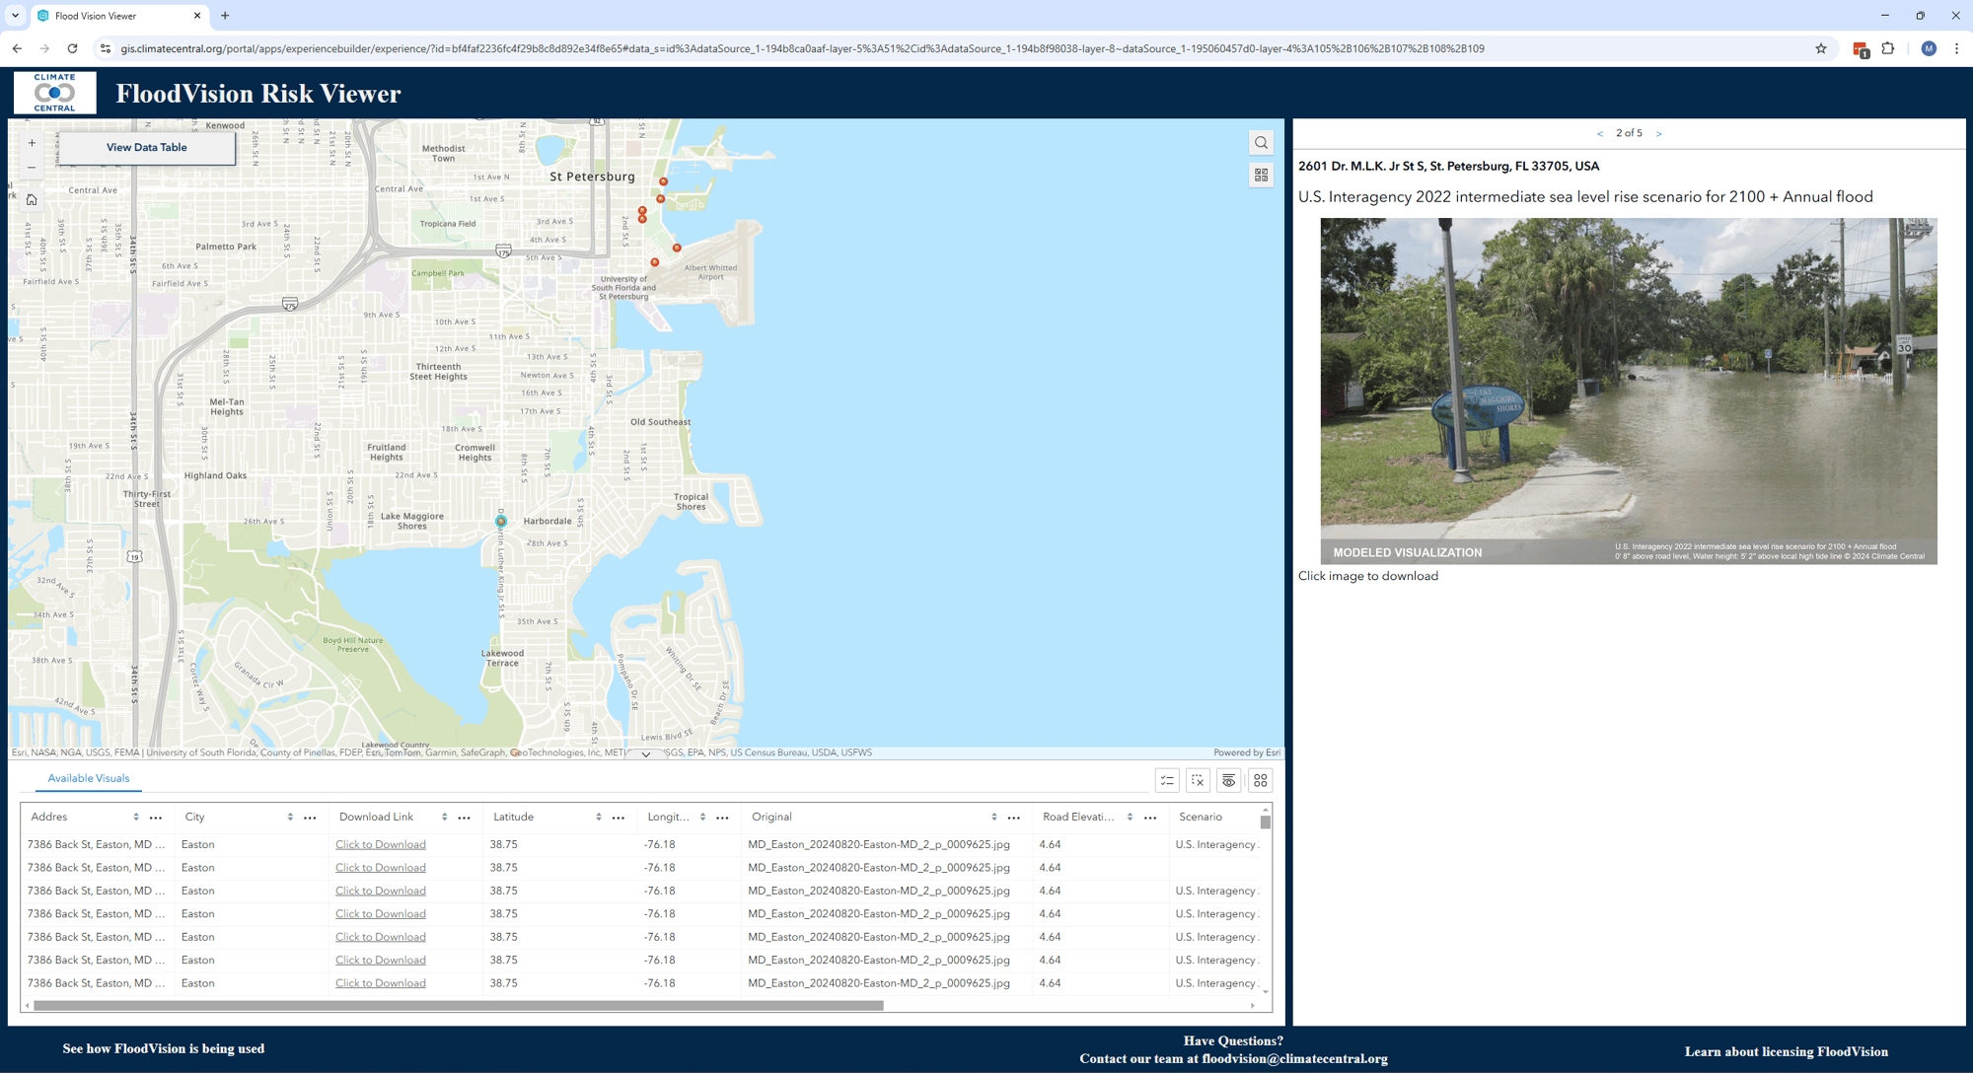Open the four-circles table actions icon
Screen dimensions: 1973x1073
[1260, 780]
